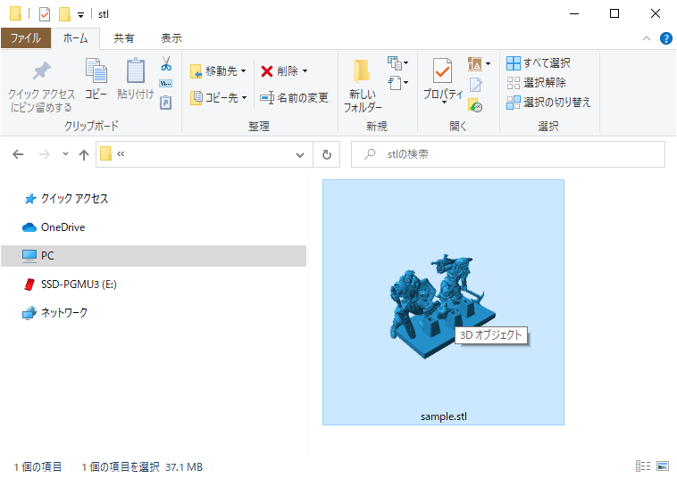Go back with the left arrow

pos(18,154)
